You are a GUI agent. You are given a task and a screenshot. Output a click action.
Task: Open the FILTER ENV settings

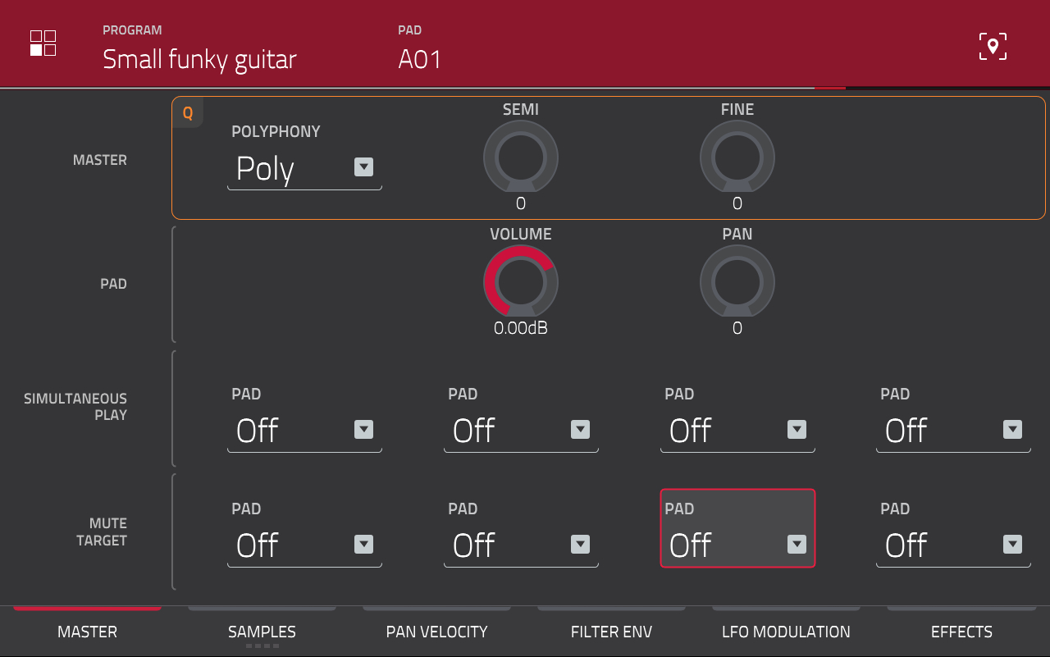tap(611, 632)
